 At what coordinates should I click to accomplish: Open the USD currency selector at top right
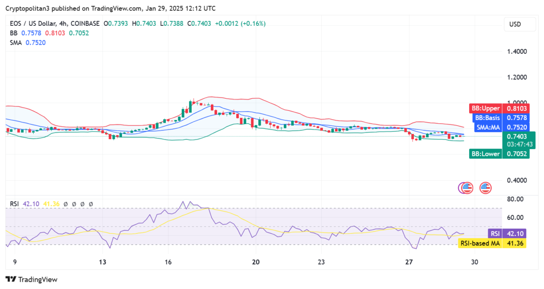pos(520,24)
